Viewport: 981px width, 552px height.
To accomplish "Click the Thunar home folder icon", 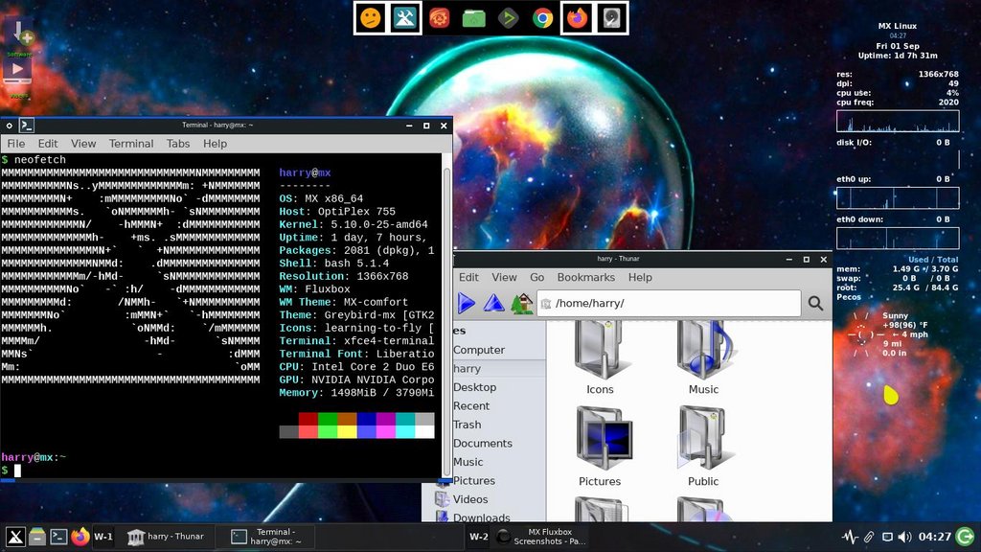I will 521,303.
